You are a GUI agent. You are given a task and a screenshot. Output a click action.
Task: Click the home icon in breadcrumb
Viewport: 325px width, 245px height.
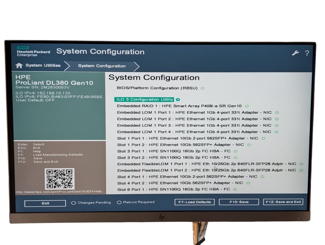click(19, 65)
